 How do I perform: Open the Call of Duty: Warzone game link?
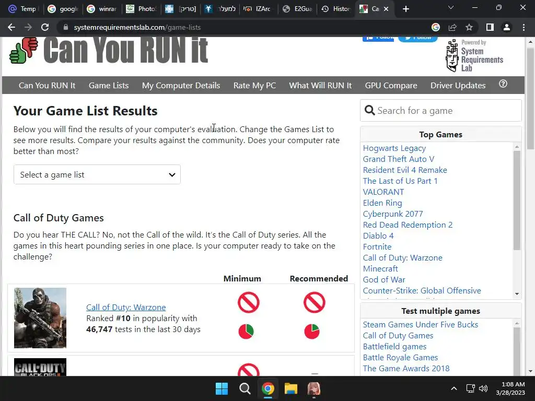coord(126,307)
